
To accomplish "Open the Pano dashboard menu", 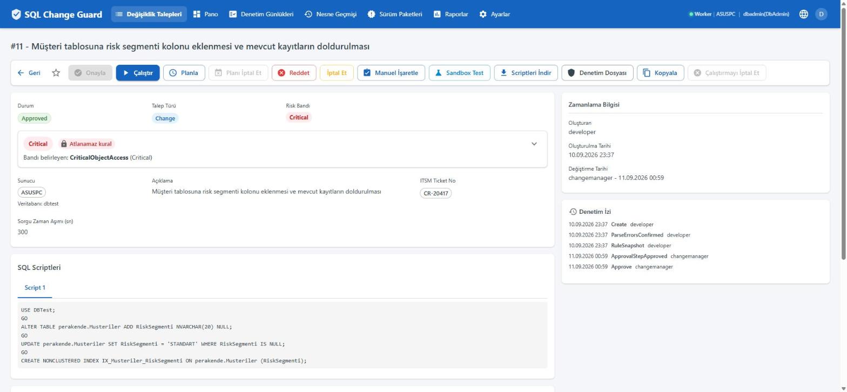I will 205,14.
